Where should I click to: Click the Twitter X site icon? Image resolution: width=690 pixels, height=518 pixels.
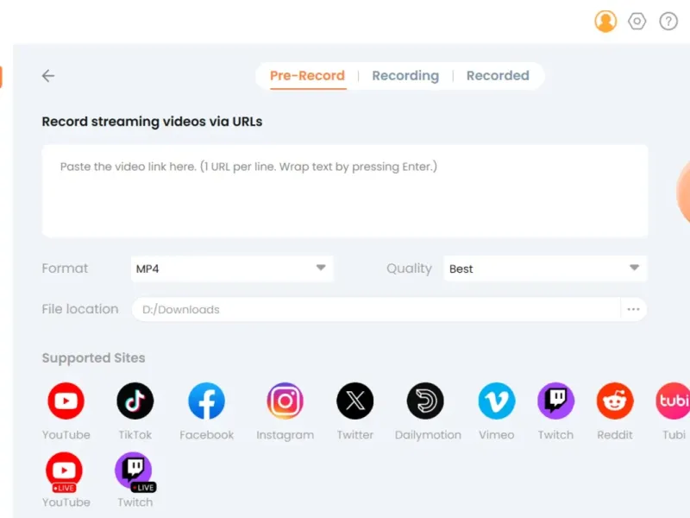pos(355,401)
